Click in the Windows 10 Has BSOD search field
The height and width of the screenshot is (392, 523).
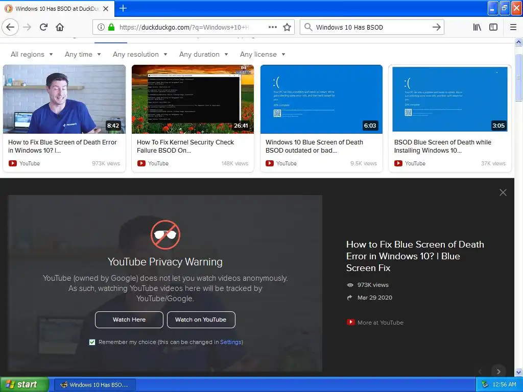(372, 28)
